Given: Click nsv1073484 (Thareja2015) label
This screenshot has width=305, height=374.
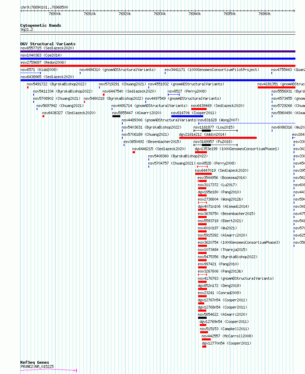Looking at the screenshot, I should click(x=223, y=250).
